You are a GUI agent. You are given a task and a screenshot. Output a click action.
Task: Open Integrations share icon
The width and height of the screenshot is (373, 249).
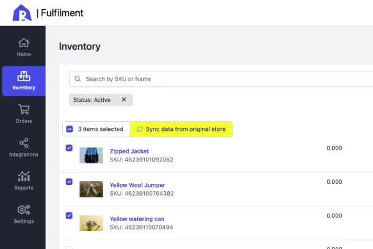pos(24,143)
